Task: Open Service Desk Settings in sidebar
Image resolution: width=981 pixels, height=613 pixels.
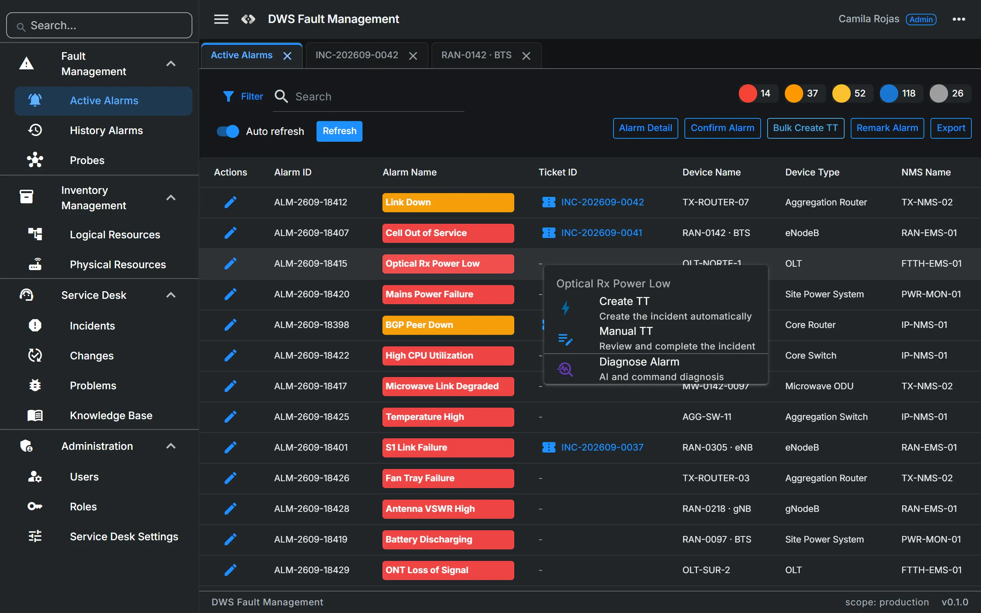Action: [x=103, y=537]
